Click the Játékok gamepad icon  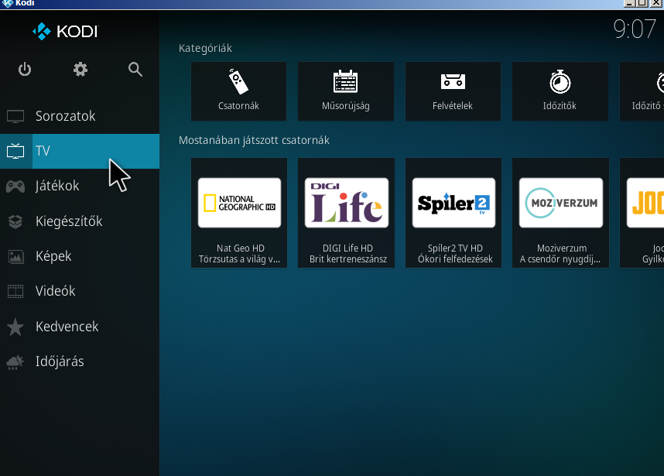coord(15,186)
